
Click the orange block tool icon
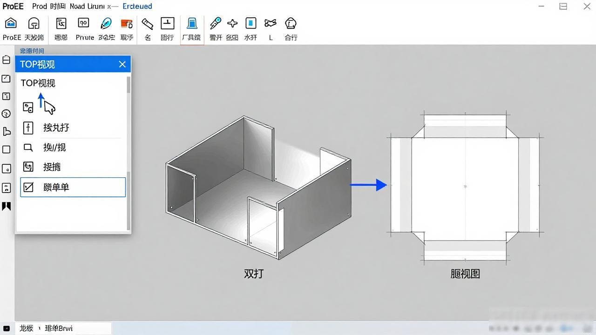[126, 24]
